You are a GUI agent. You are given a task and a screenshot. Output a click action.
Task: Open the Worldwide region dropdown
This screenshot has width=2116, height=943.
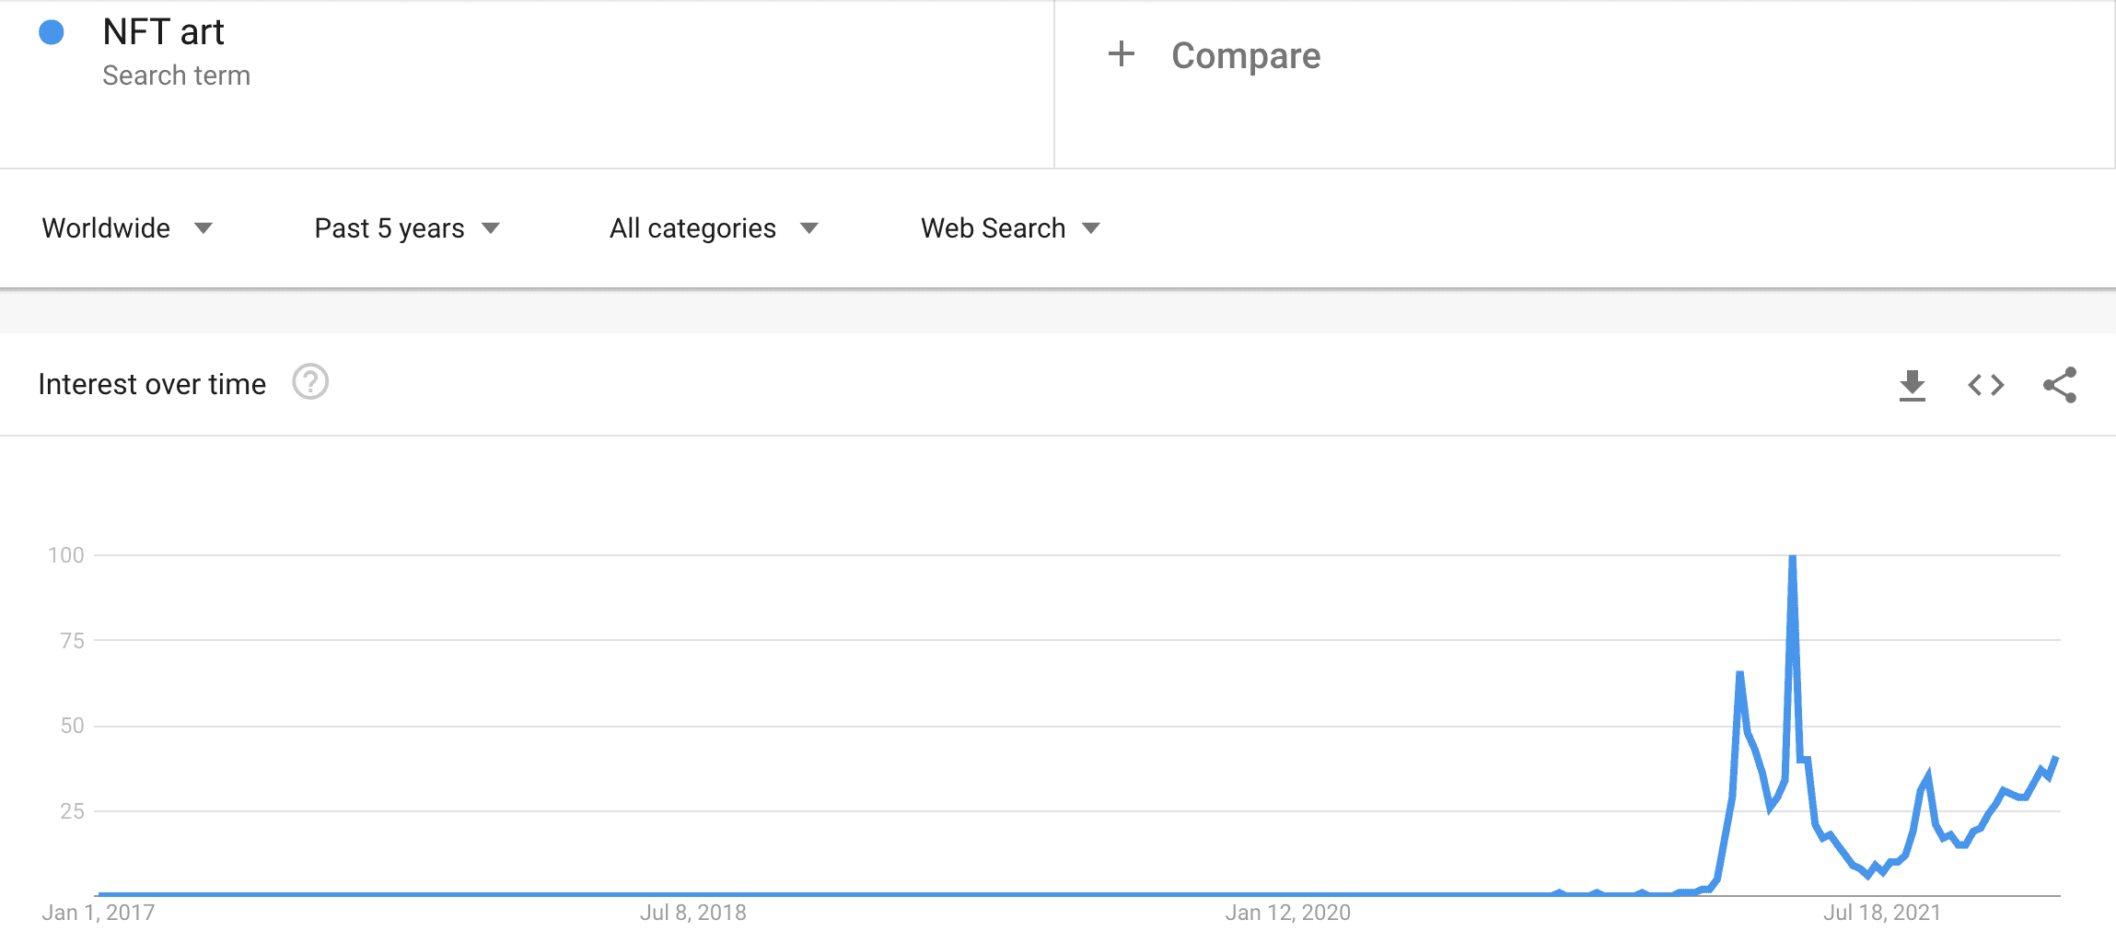pyautogui.click(x=127, y=228)
